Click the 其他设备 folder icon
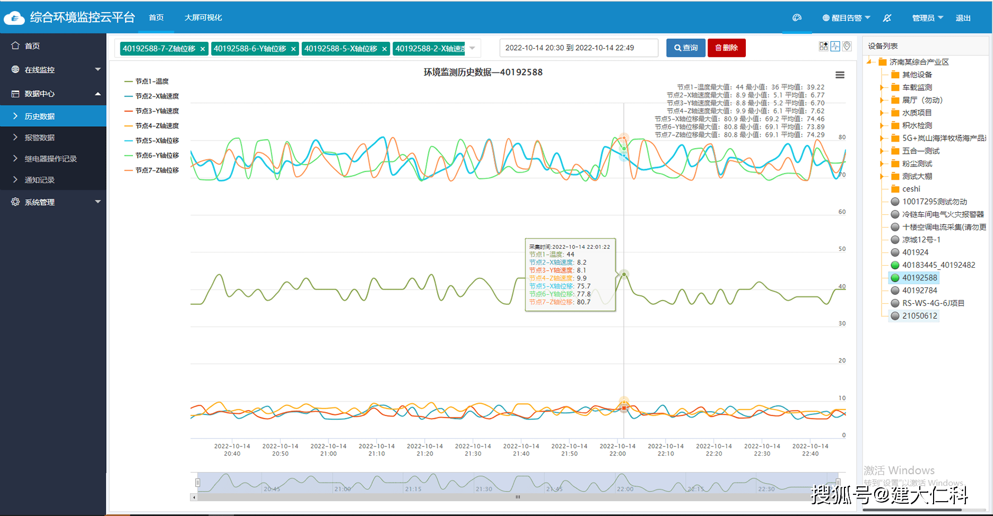This screenshot has height=516, width=993. pos(895,74)
